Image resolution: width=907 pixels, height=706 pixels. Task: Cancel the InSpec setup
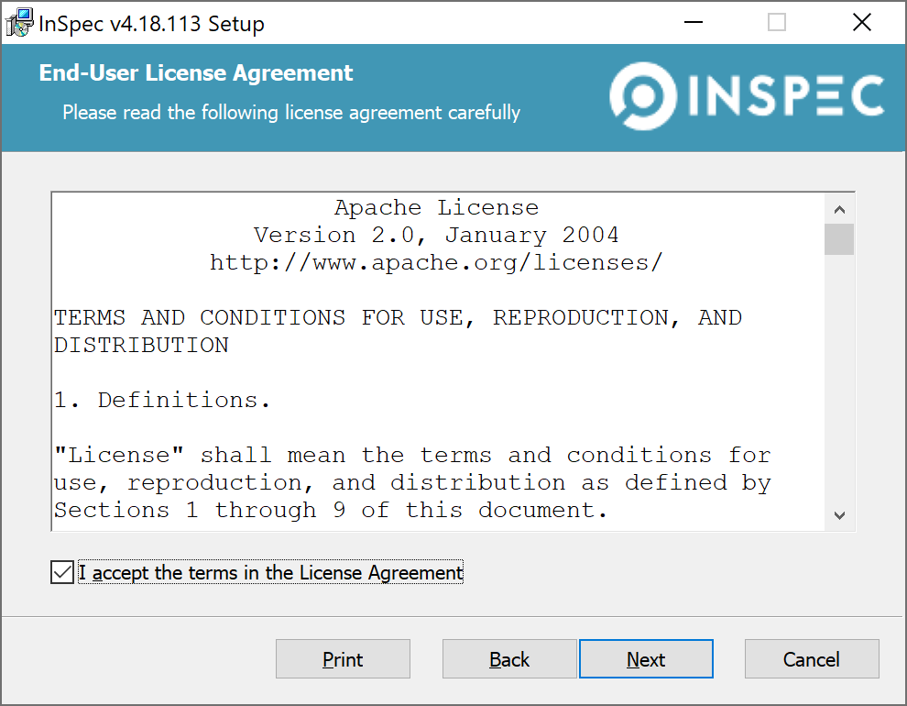[x=812, y=658]
